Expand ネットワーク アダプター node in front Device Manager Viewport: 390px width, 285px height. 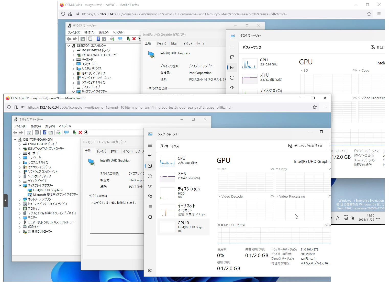(x=20, y=199)
